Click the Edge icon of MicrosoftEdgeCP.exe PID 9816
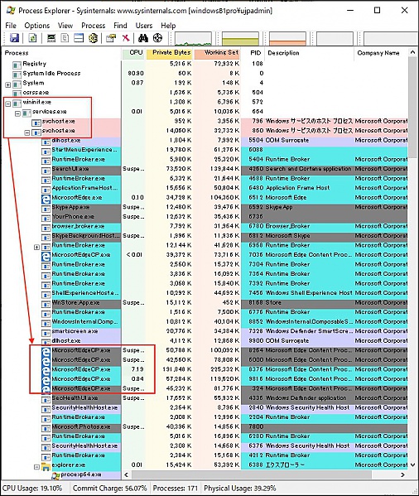Viewport: 419px width, 496px height. coord(46,380)
